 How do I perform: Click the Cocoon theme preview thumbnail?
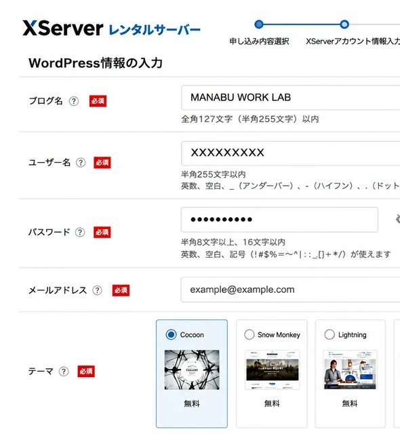coord(192,370)
